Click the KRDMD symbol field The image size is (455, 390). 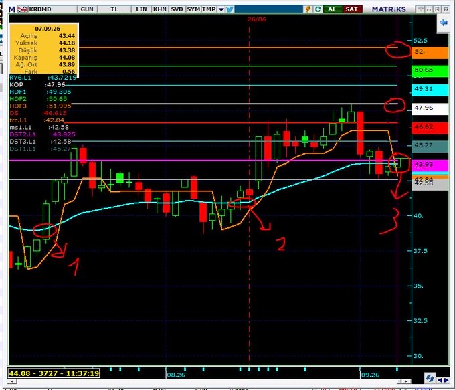point(52,9)
